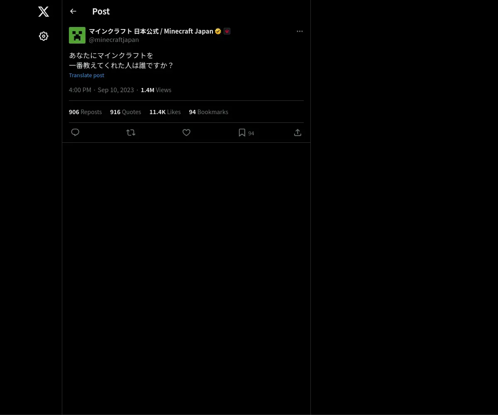View the 916 Quotes list
The image size is (498, 415).
(x=125, y=112)
